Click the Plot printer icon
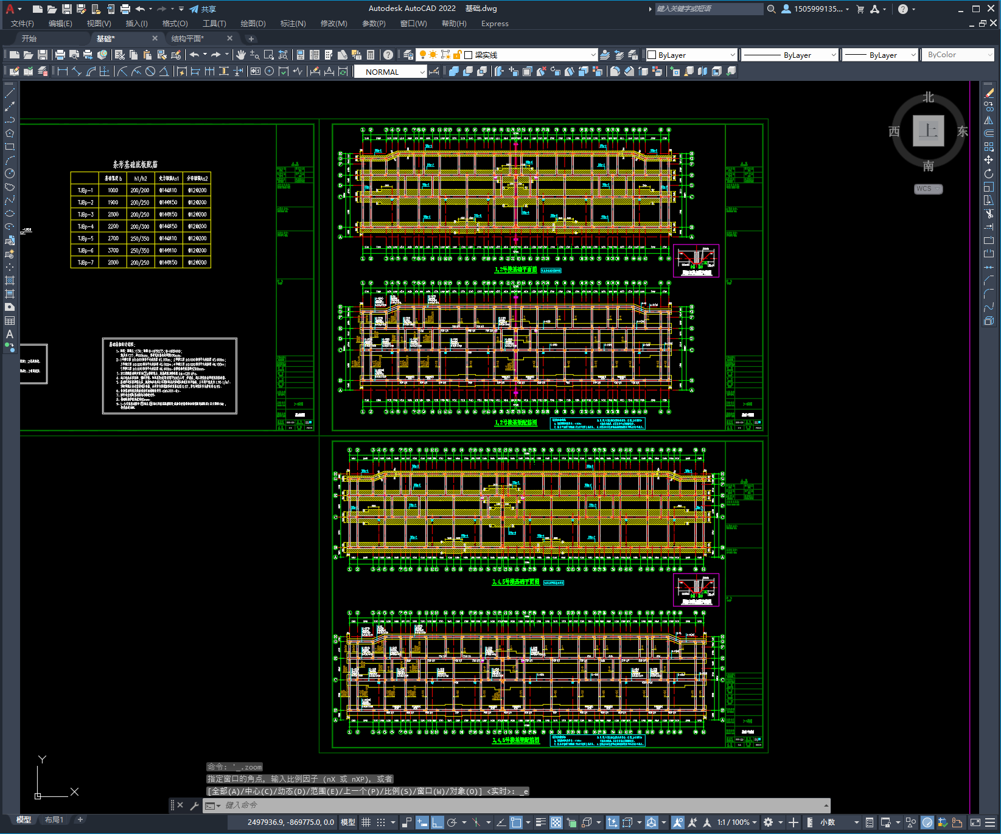This screenshot has height=834, width=1001. [x=60, y=55]
